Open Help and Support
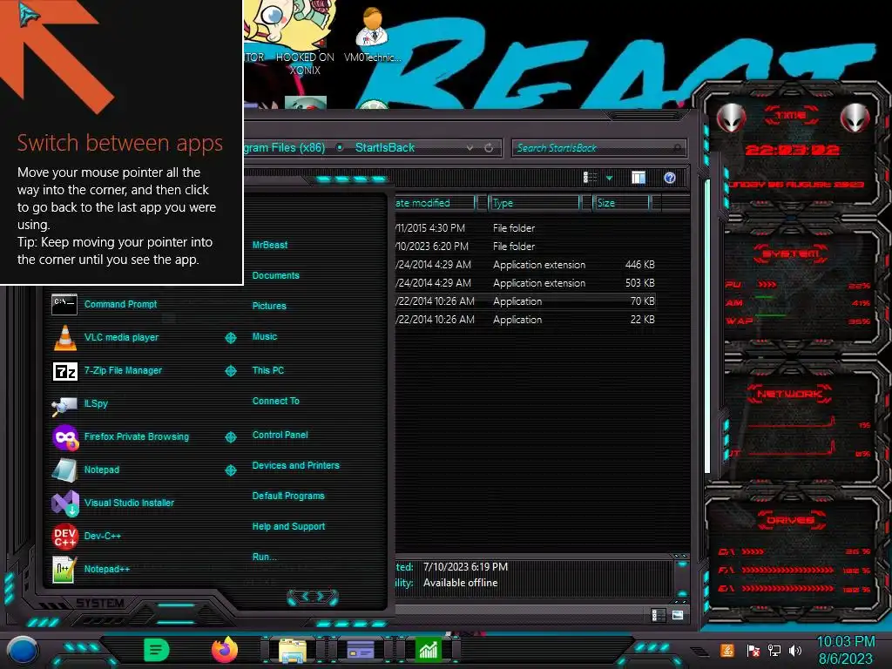The width and height of the screenshot is (892, 669). click(288, 527)
